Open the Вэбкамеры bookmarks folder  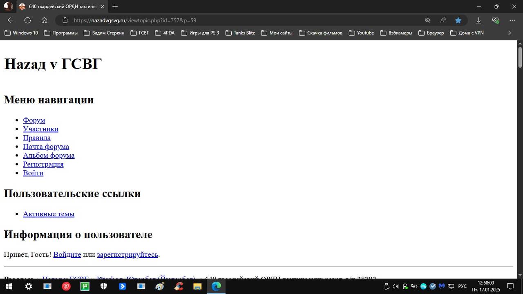tap(396, 33)
